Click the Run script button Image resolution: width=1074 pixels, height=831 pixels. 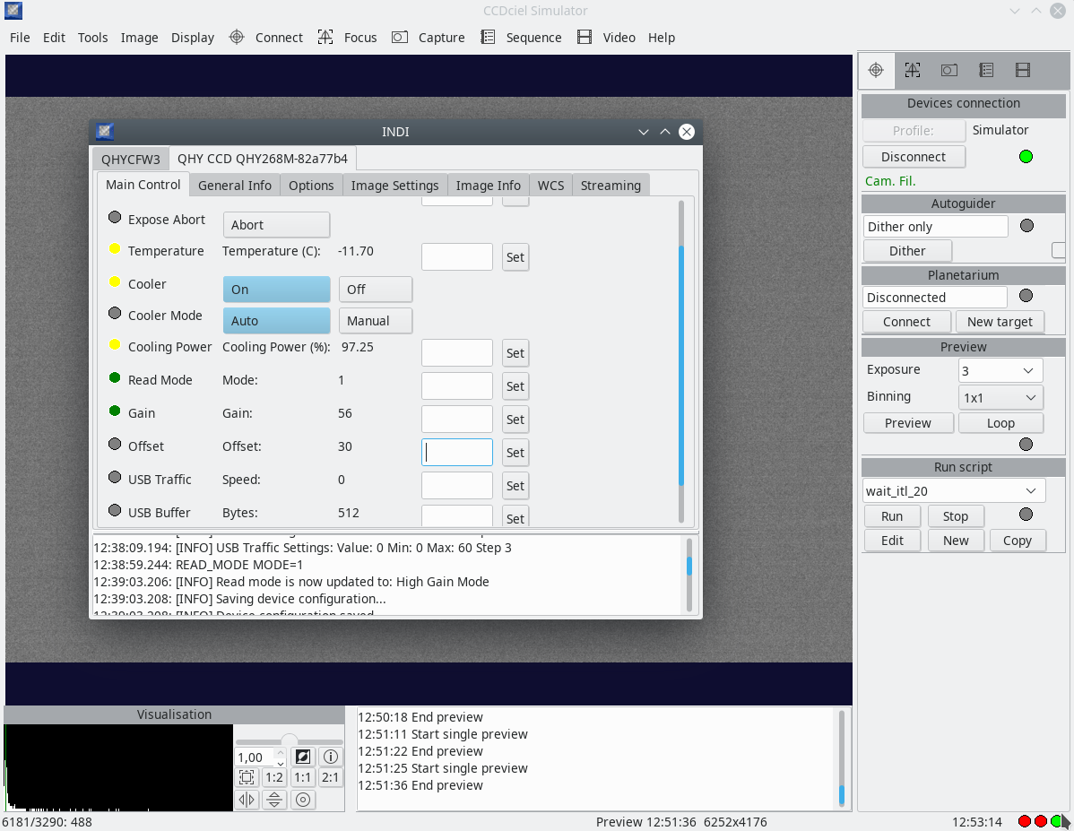click(x=892, y=515)
